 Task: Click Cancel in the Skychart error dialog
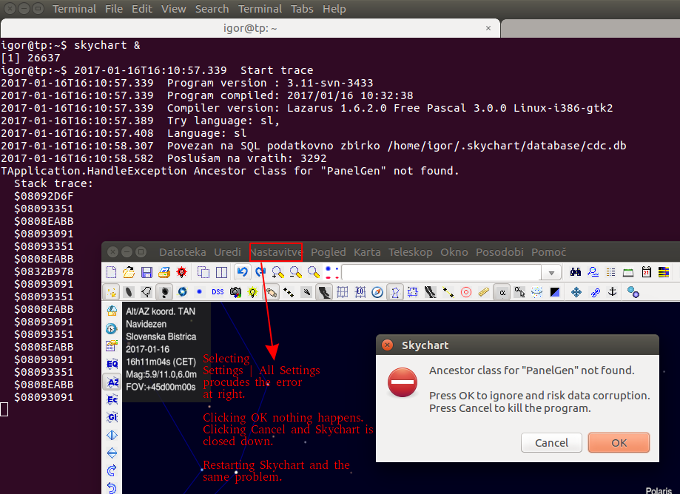pyautogui.click(x=551, y=443)
